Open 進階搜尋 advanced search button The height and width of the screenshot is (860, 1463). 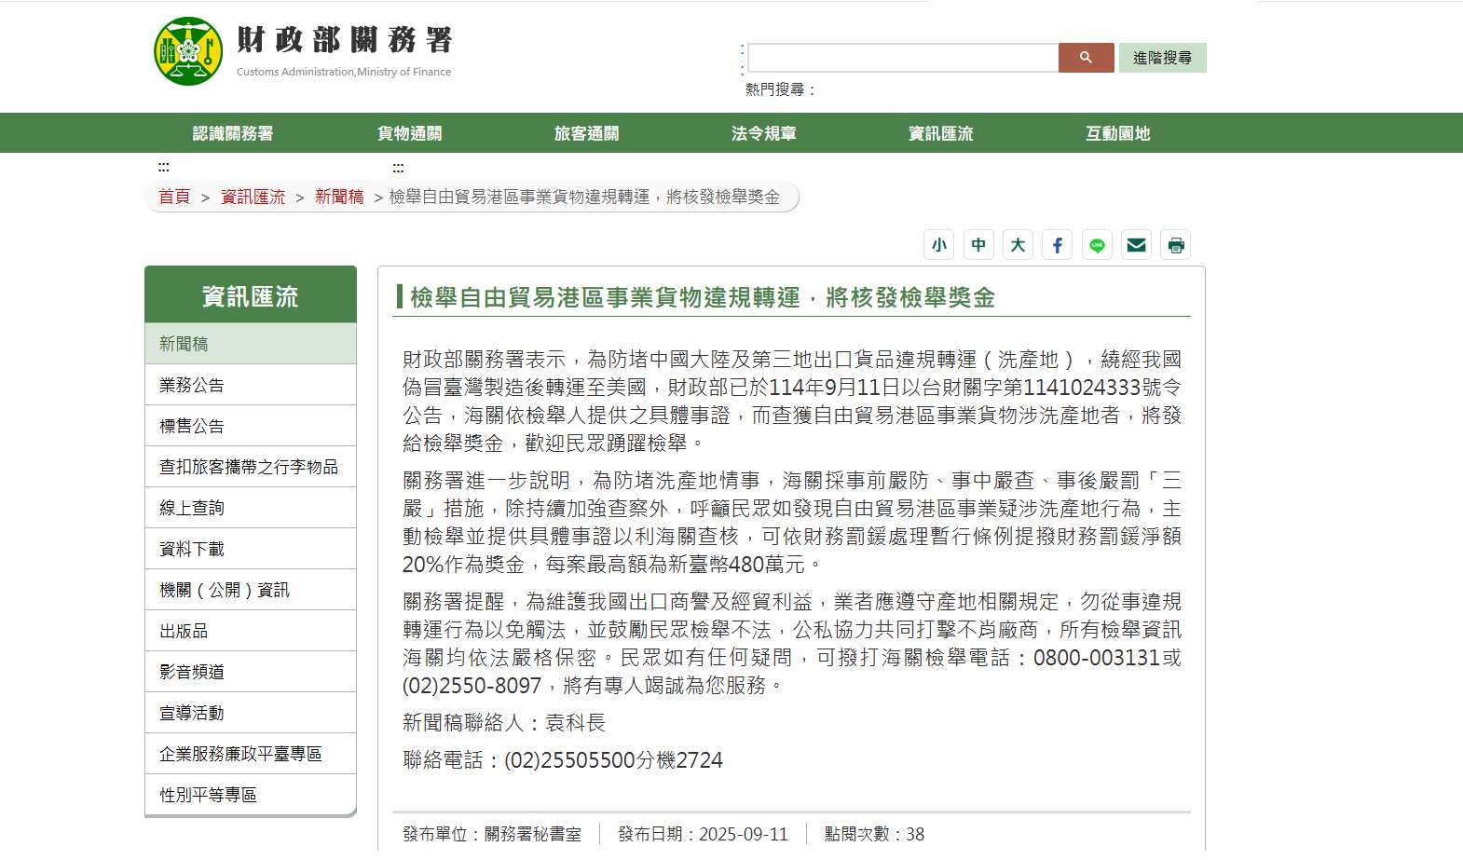point(1162,58)
